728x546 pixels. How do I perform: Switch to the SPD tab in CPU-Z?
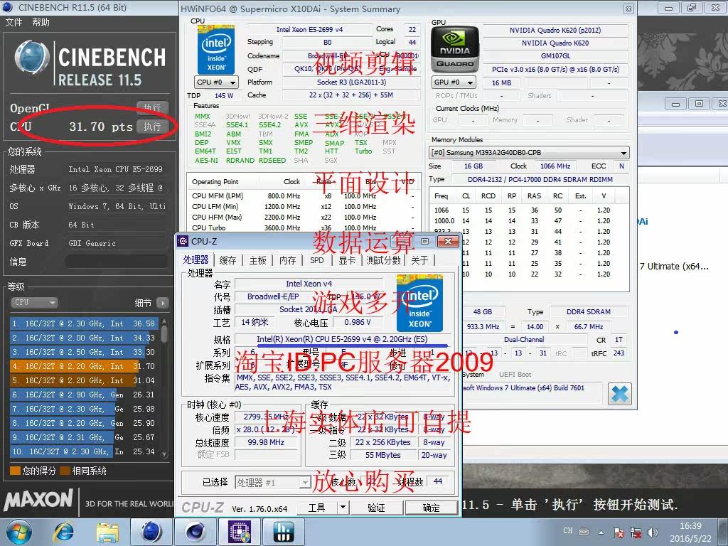(x=316, y=260)
